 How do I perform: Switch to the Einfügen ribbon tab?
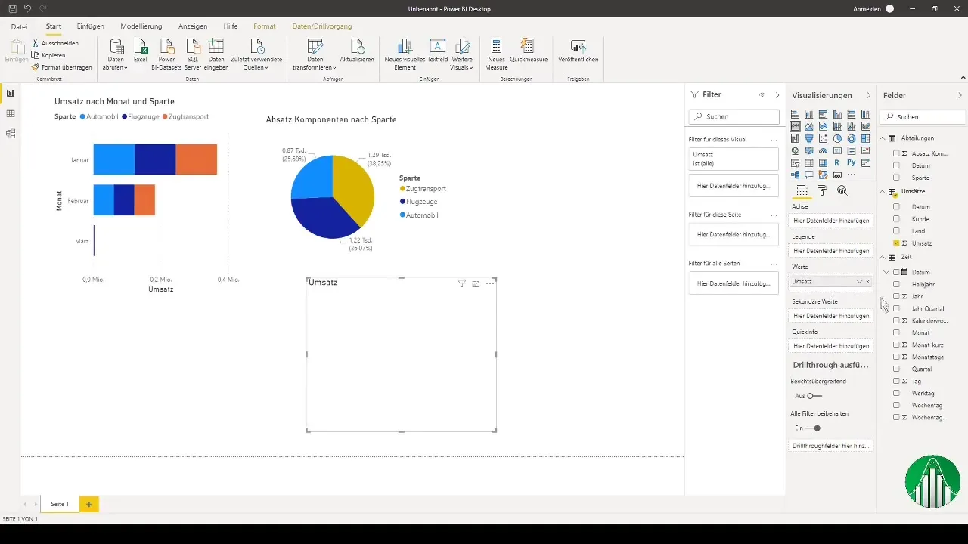[x=91, y=26]
